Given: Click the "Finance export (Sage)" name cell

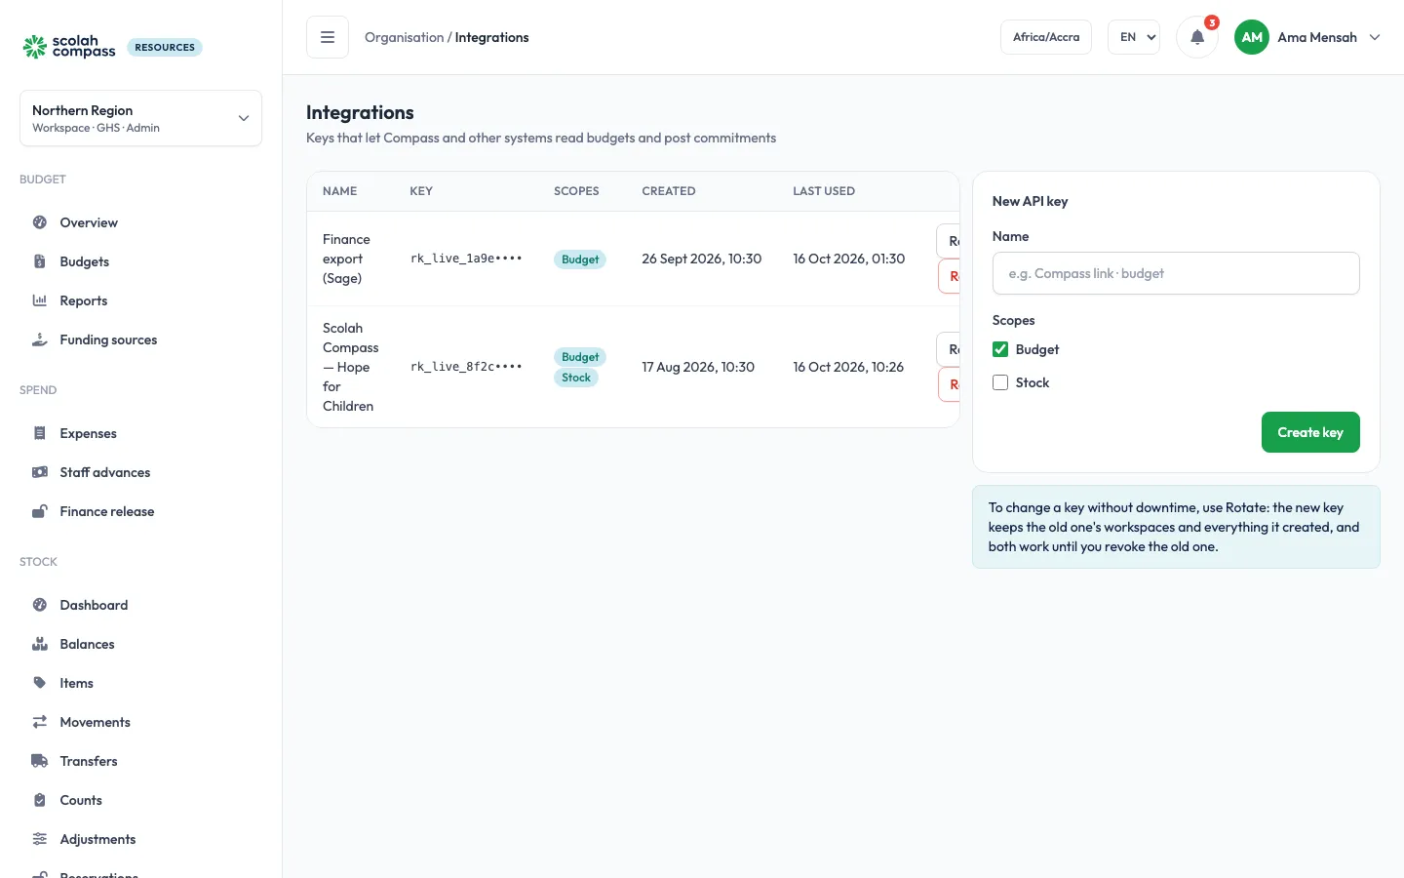Looking at the screenshot, I should [x=347, y=259].
